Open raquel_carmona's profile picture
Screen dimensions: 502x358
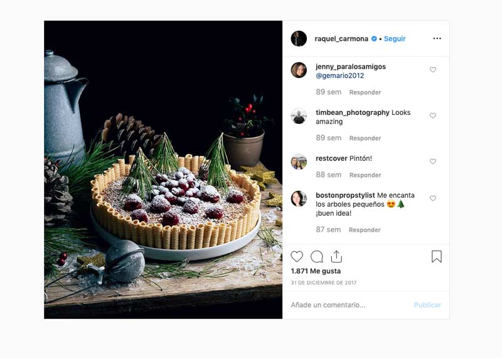(x=299, y=38)
